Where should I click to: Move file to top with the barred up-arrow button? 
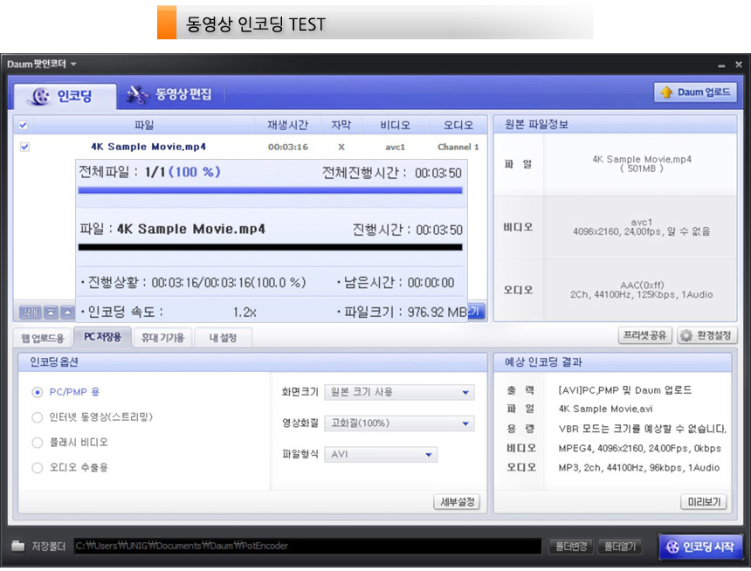52,312
